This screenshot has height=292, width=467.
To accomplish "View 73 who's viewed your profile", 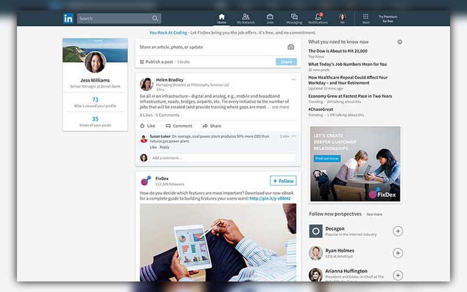I will [95, 102].
